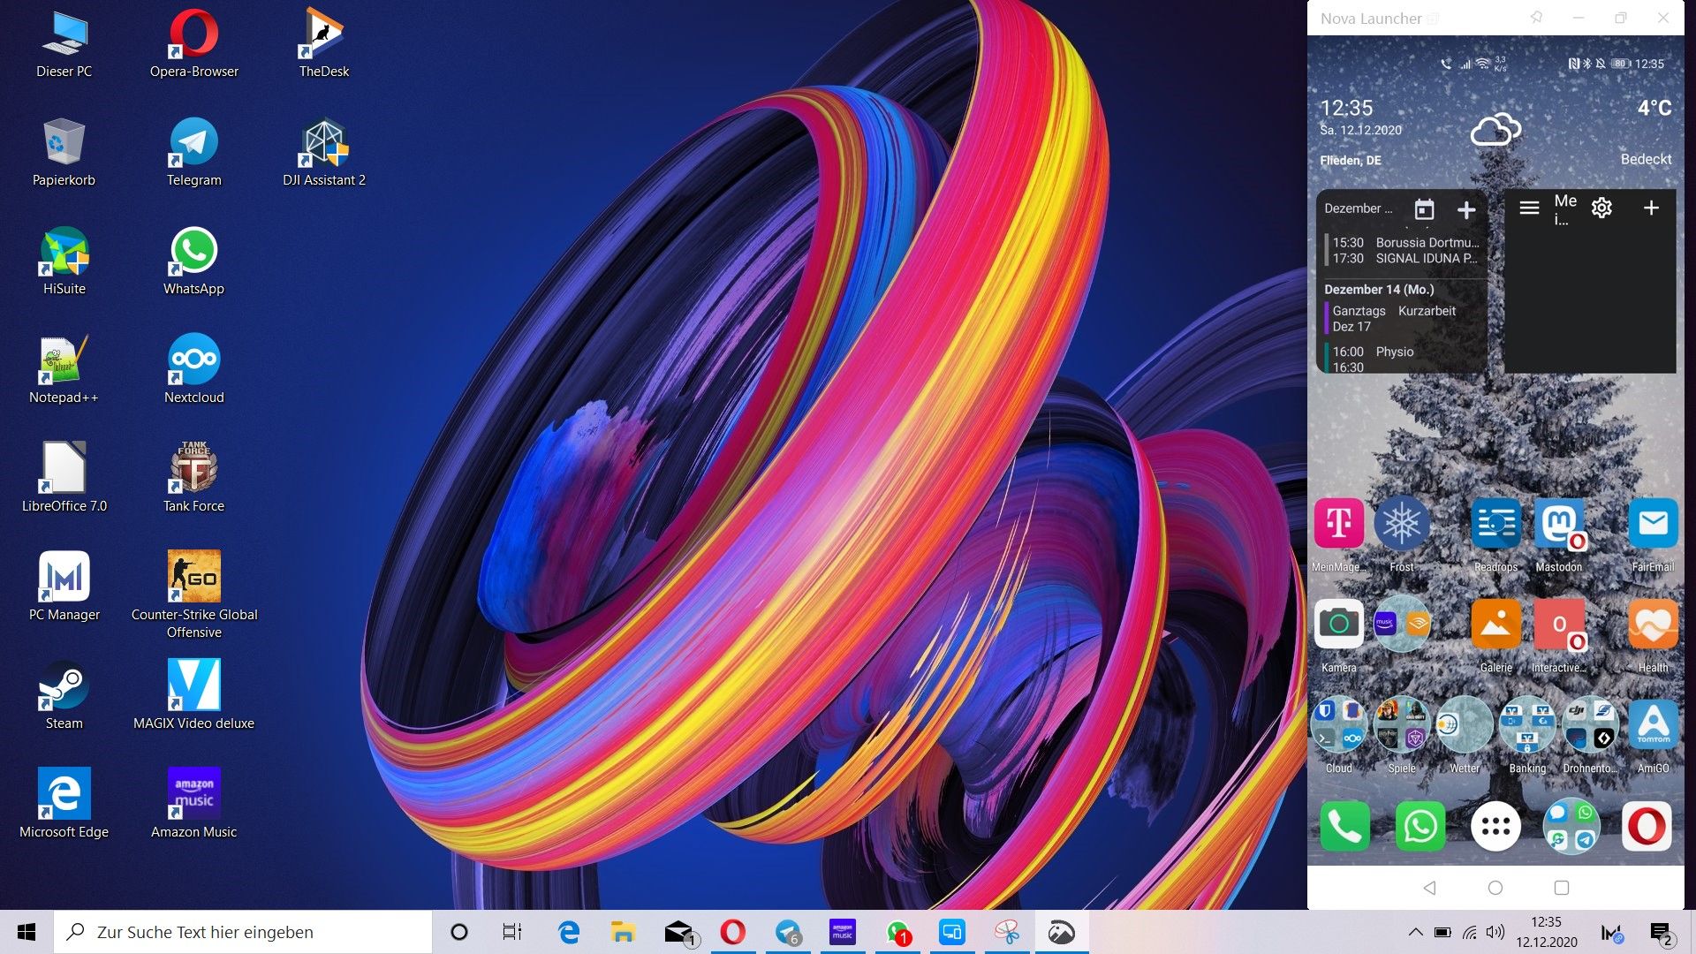Viewport: 1696px width, 954px height.
Task: Open the messenger folder in phone dock
Action: 1571,826
